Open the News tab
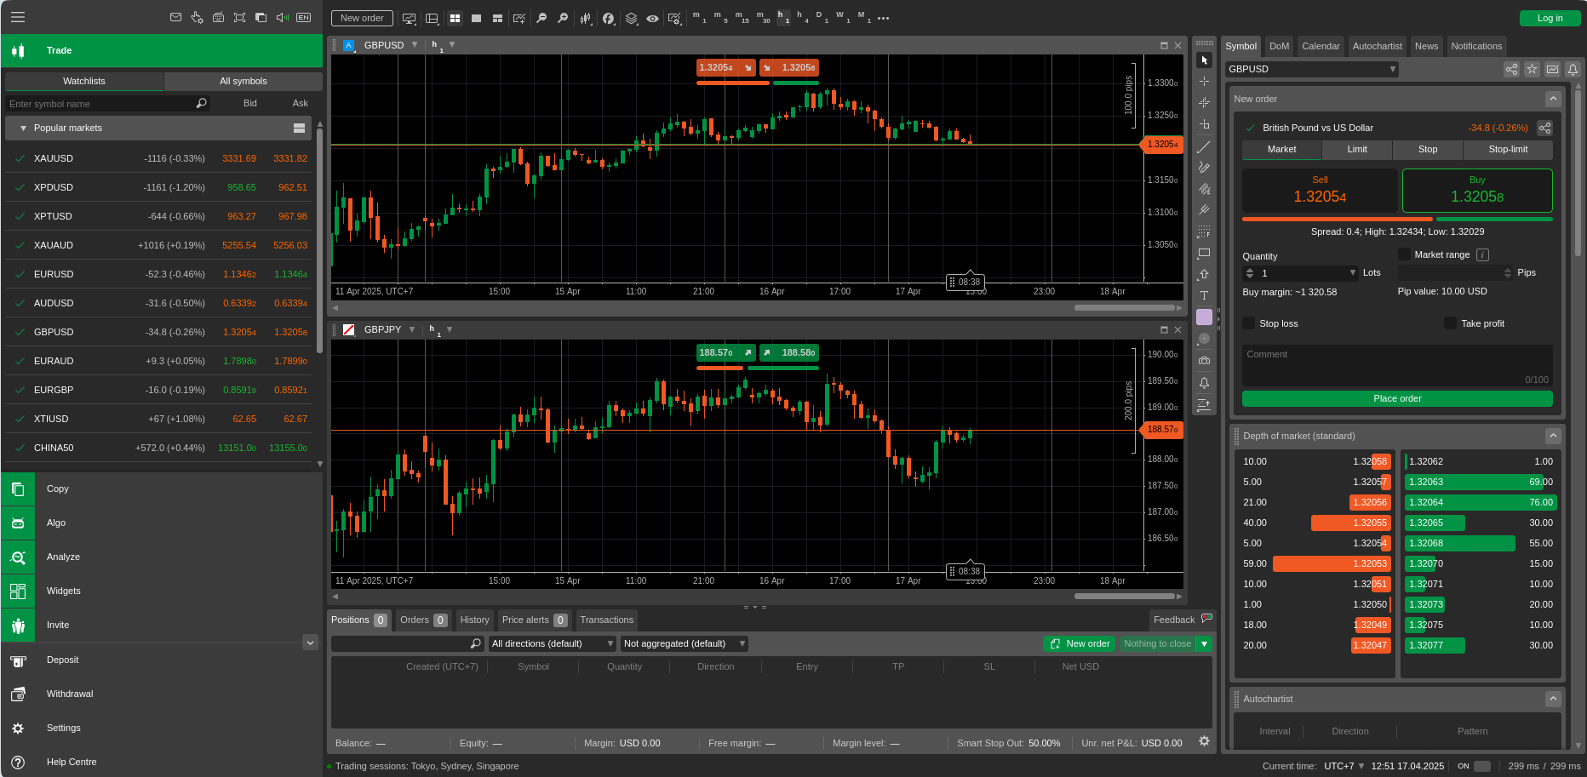 [1426, 46]
